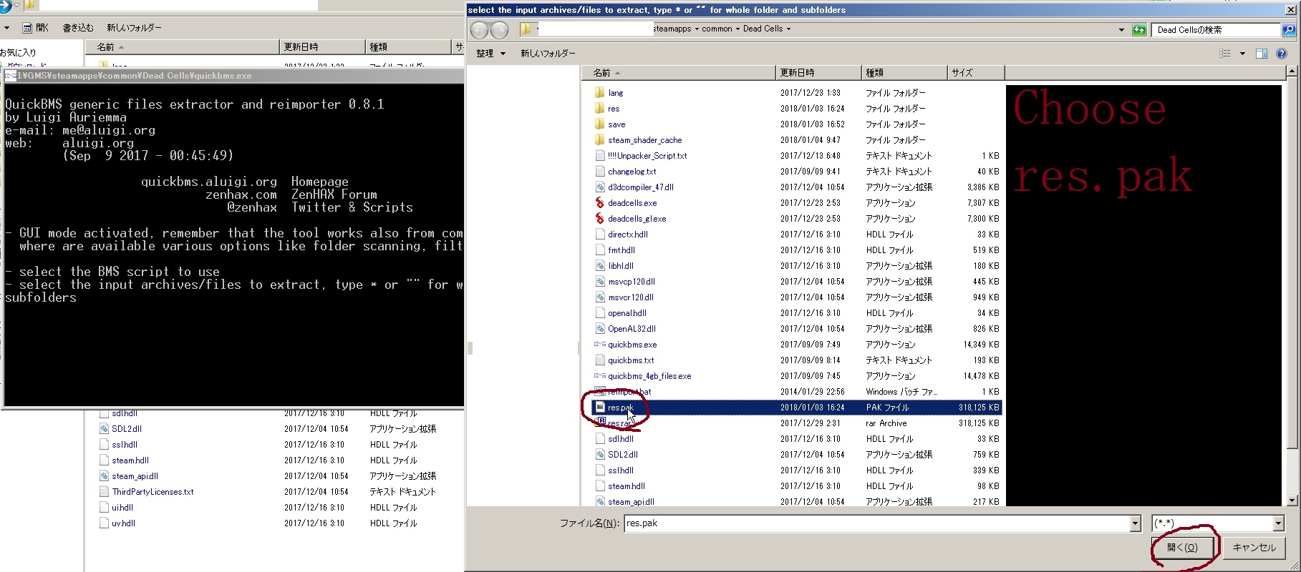Change view using the view mode icon

[x=1225, y=54]
